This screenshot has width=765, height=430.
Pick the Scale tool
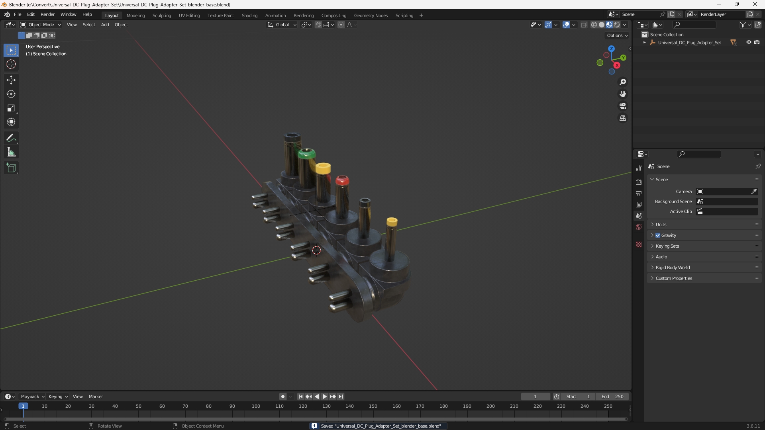[11, 108]
